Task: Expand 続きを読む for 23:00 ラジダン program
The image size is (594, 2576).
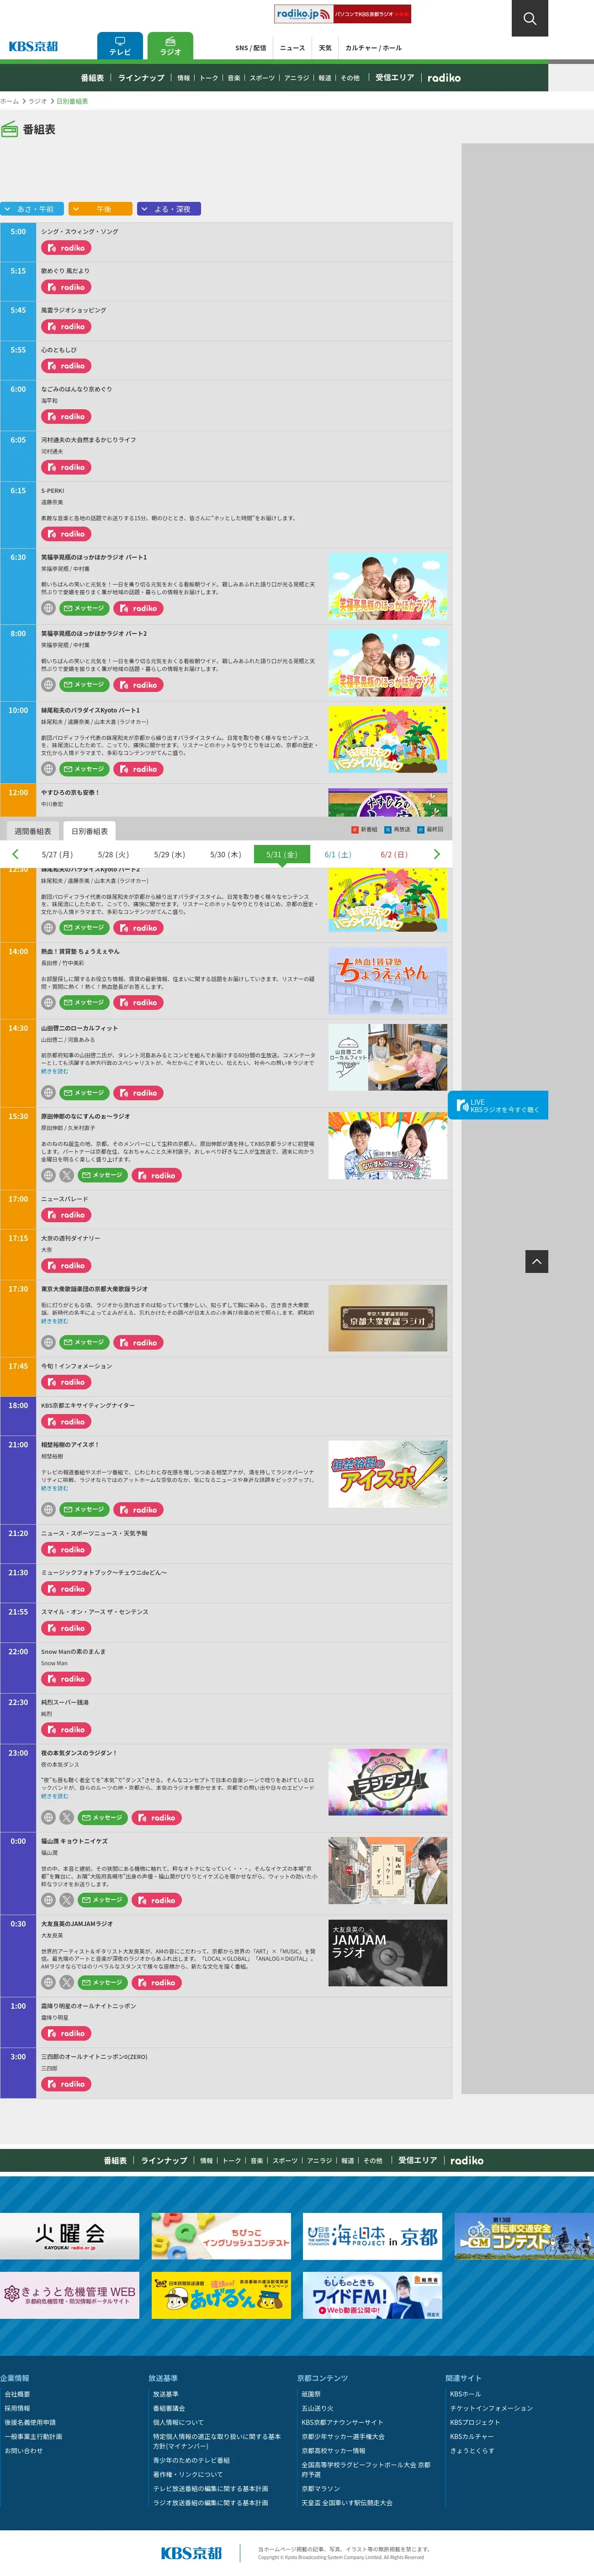Action: click(x=54, y=1796)
